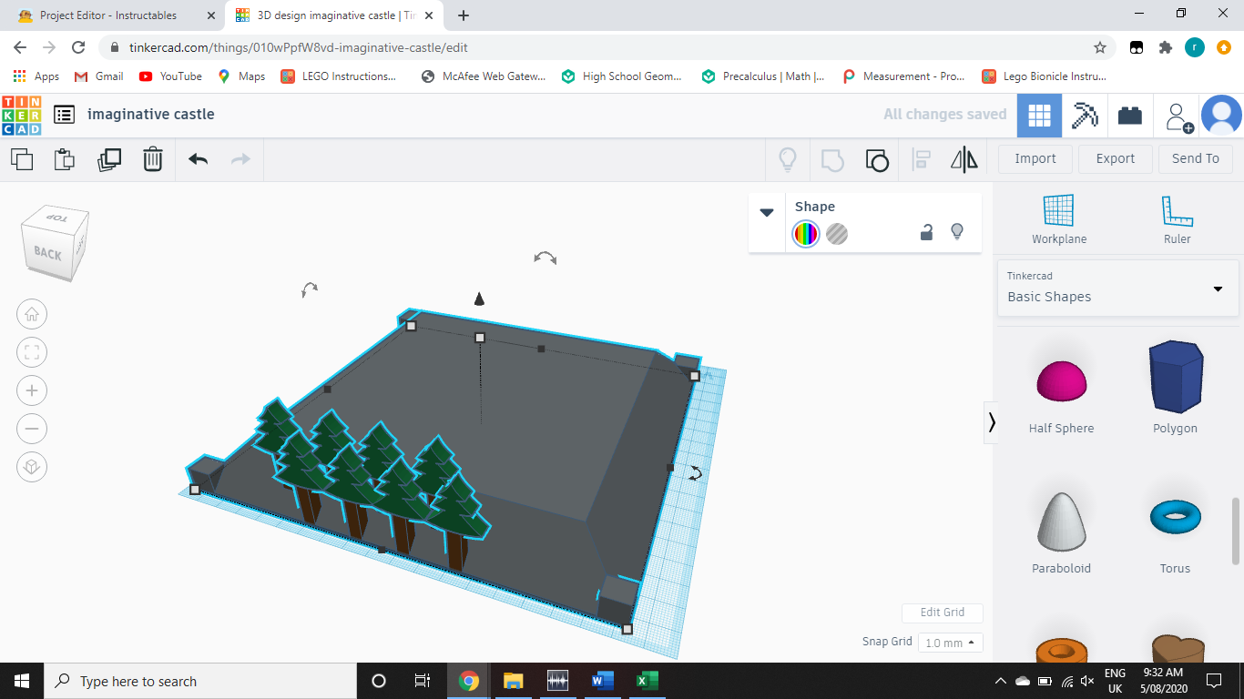Click Fit all in view icon

tap(32, 352)
